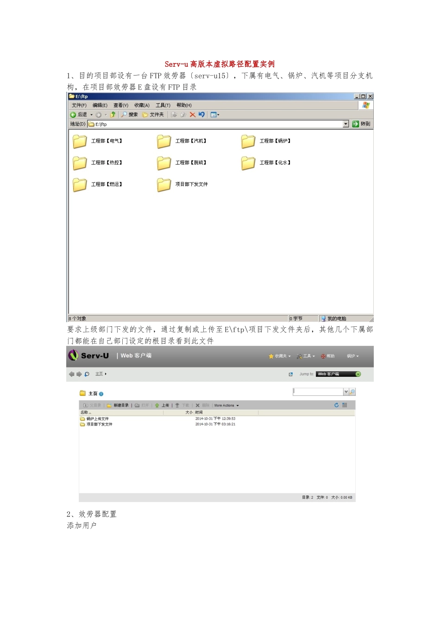The image size is (440, 623).
Task: Open the Favorites (收藏夹) dropdown in Serv-U
Action: 280,356
